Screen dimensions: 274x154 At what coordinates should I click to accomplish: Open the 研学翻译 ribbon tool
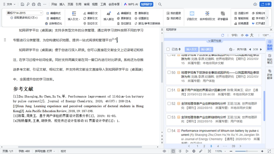223,16
